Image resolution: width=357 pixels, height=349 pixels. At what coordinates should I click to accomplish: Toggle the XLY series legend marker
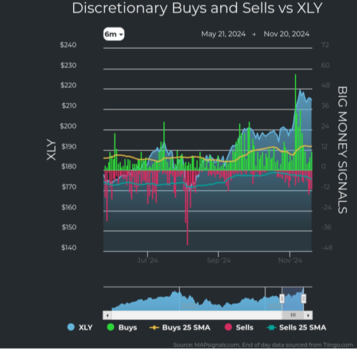pyautogui.click(x=70, y=327)
